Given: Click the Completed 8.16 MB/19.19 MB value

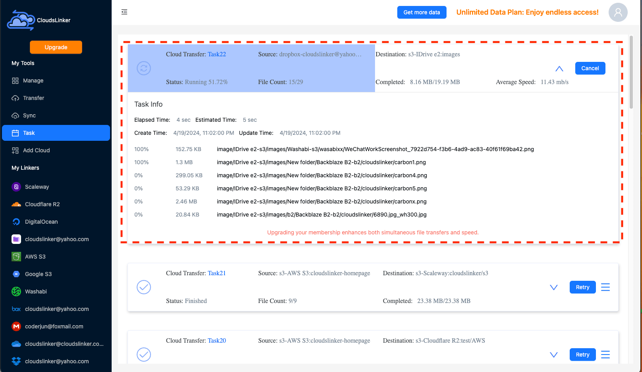Looking at the screenshot, I should pos(435,82).
